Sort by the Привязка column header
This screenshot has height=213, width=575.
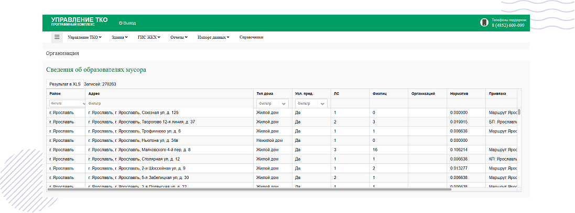pos(501,94)
